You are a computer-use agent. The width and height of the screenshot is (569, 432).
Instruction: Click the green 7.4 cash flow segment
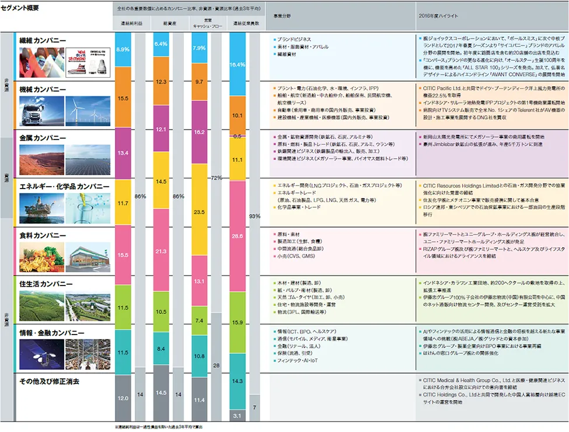click(x=200, y=320)
